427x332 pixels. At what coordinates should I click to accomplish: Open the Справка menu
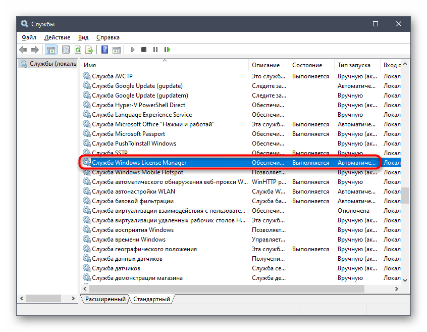[x=108, y=37]
